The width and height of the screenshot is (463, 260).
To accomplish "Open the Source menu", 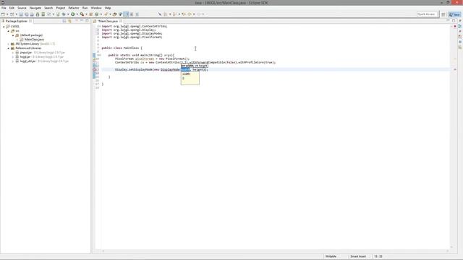I will [x=22, y=8].
